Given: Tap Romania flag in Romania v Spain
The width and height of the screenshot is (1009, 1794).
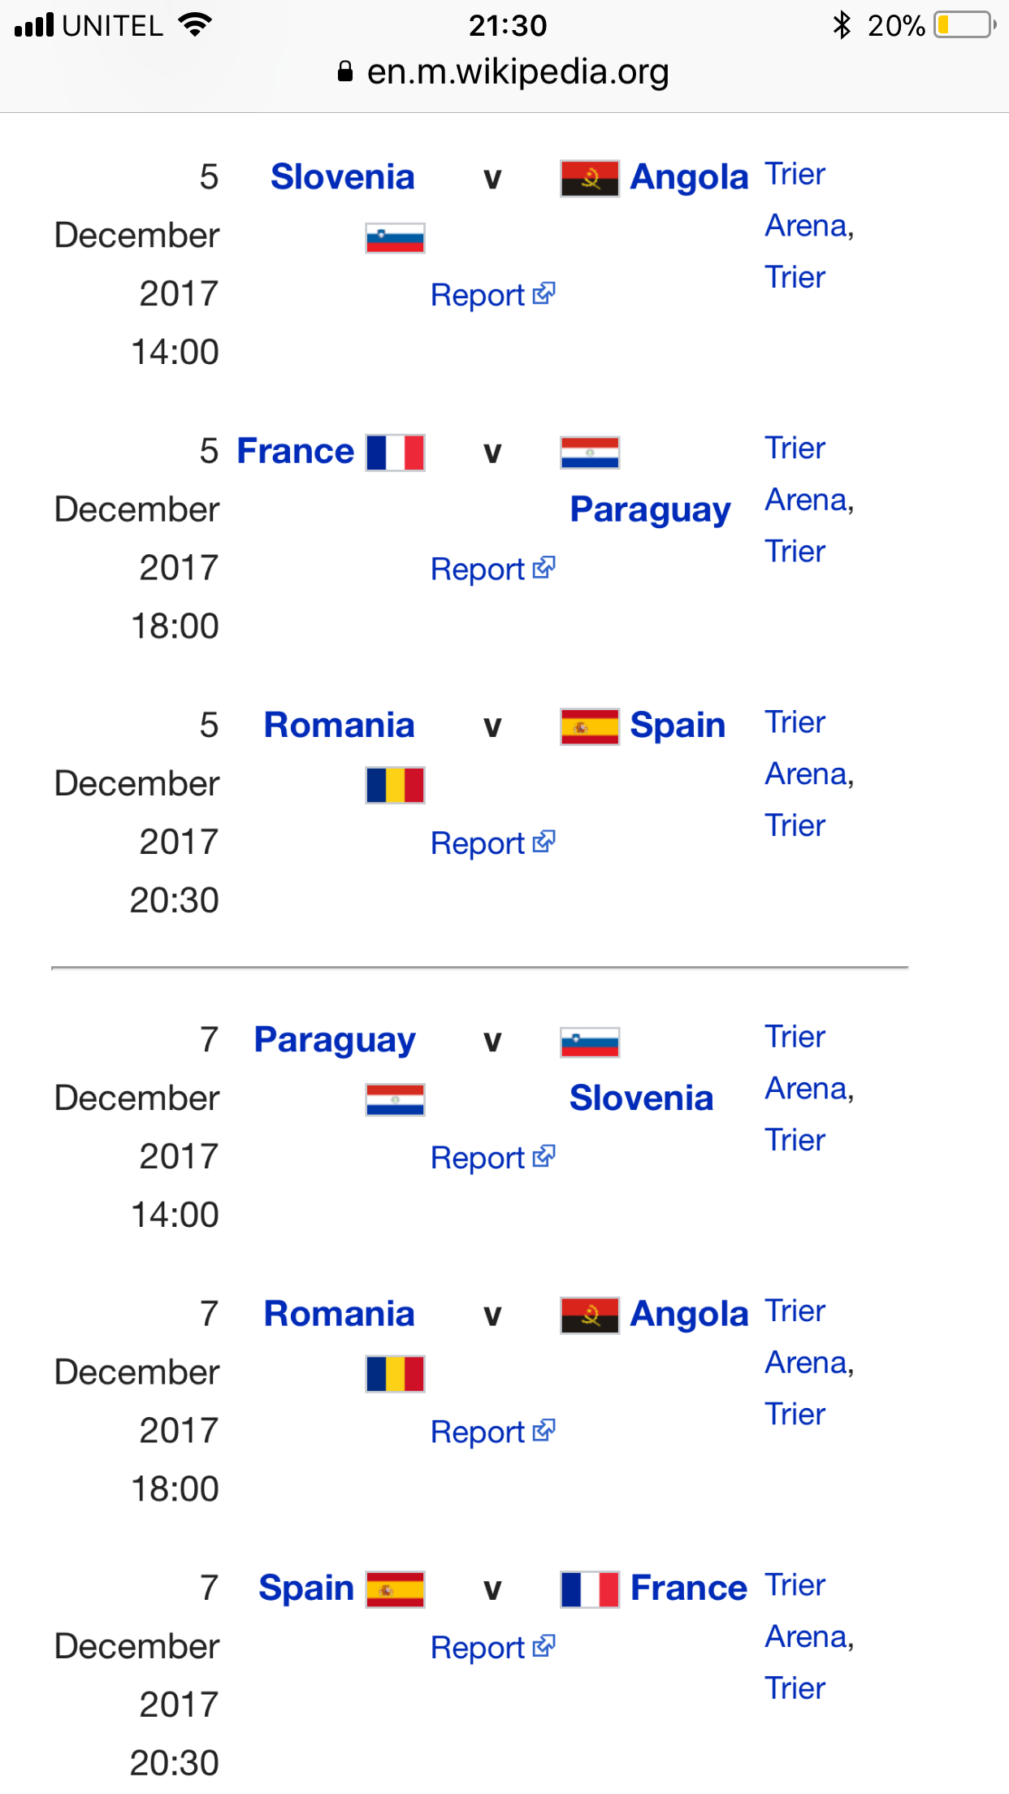Looking at the screenshot, I should [x=395, y=785].
